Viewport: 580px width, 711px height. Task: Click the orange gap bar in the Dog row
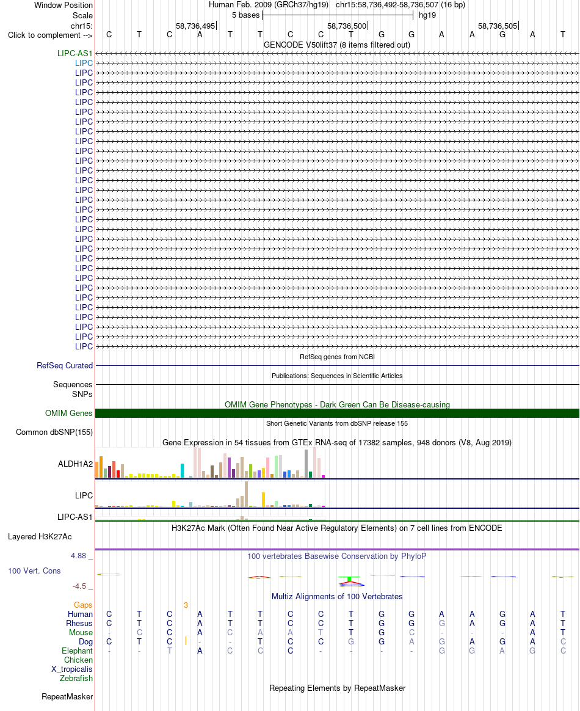point(186,641)
